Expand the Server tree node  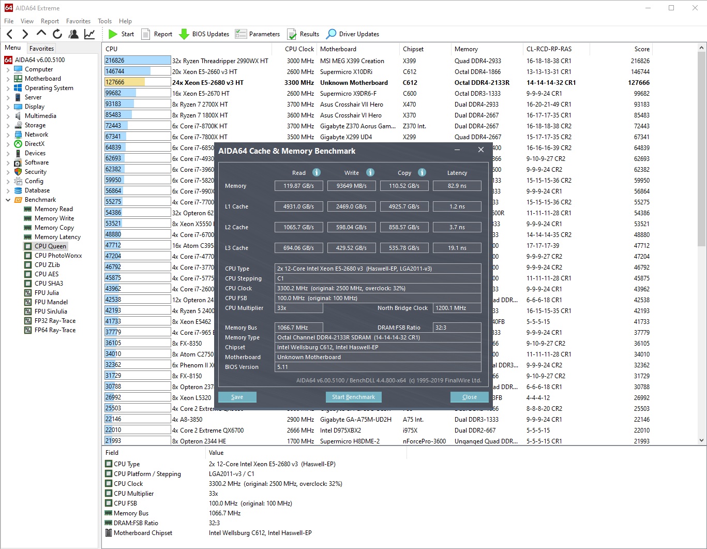[8, 97]
